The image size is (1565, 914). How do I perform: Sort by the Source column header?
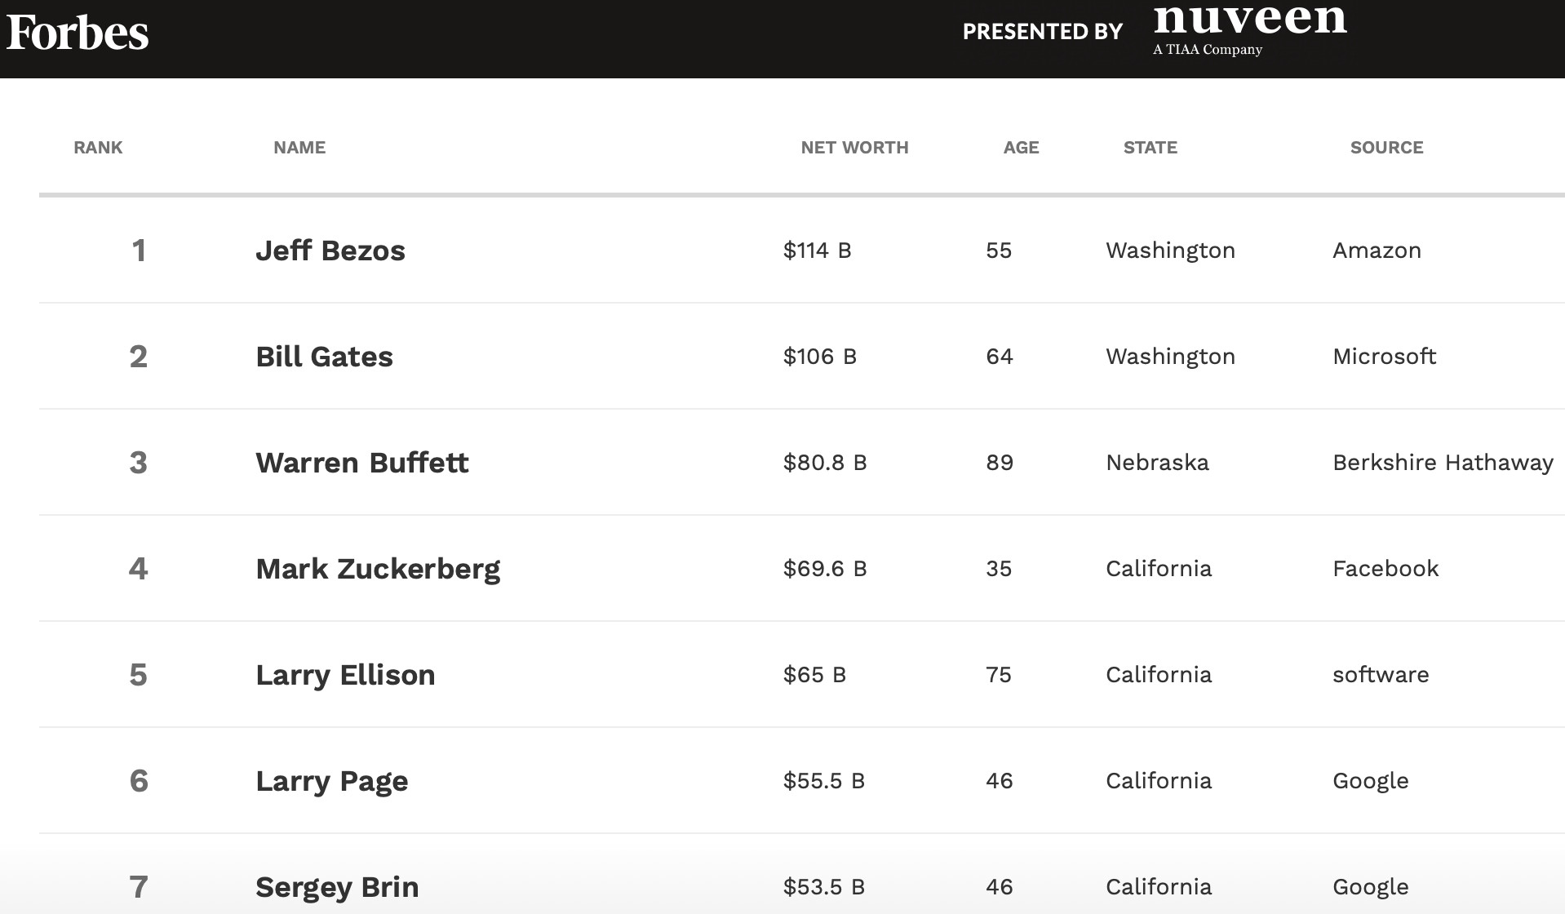click(1386, 148)
